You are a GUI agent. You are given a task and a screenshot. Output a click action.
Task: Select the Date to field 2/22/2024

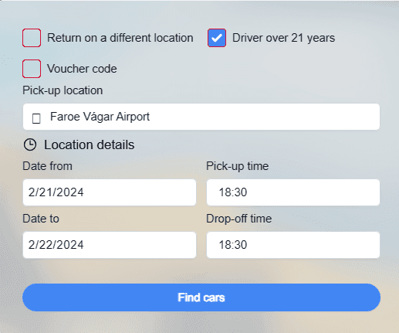pyautogui.click(x=110, y=245)
